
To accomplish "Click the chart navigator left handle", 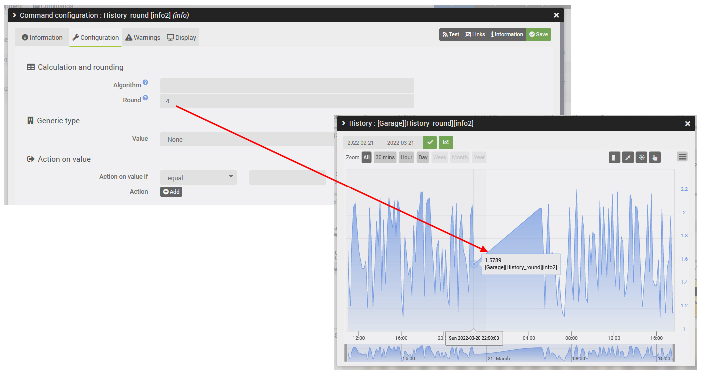I will (346, 353).
